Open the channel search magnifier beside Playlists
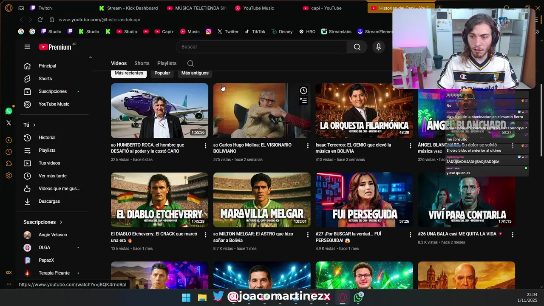Screen dimensions: 544x306 pos(190,63)
